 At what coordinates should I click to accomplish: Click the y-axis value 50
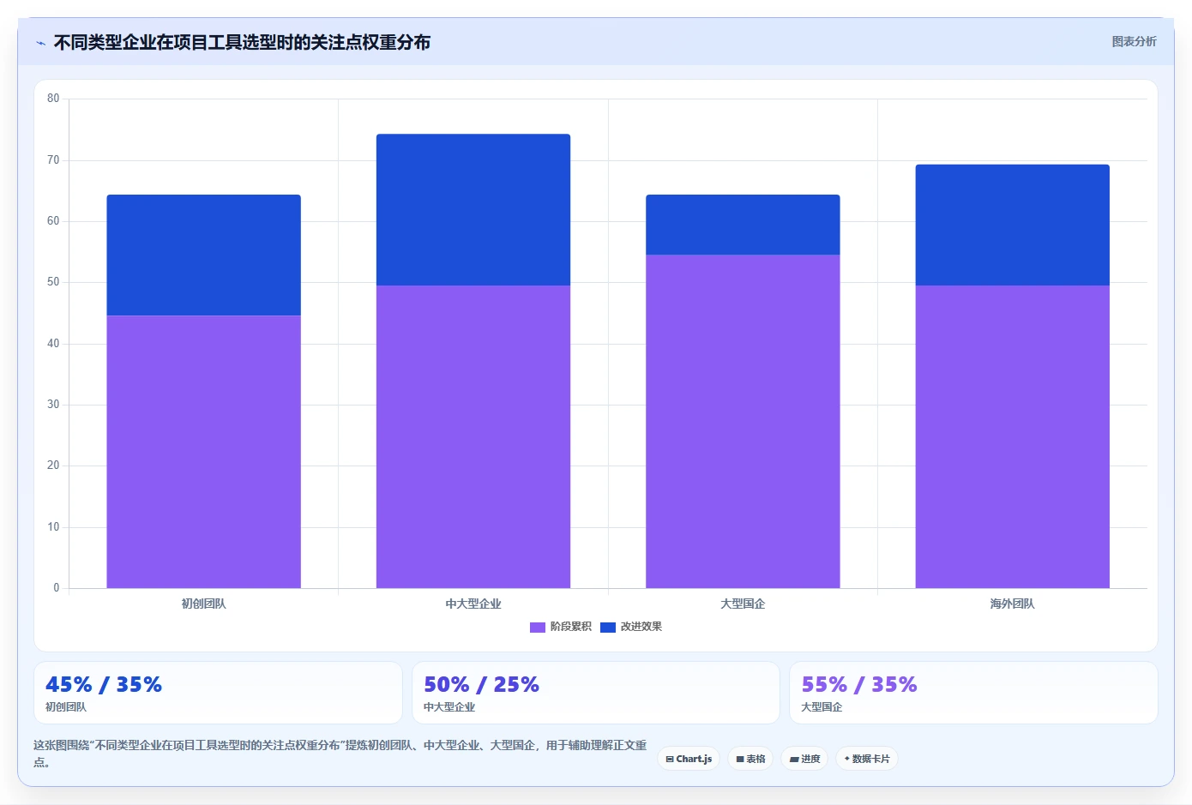(x=53, y=282)
